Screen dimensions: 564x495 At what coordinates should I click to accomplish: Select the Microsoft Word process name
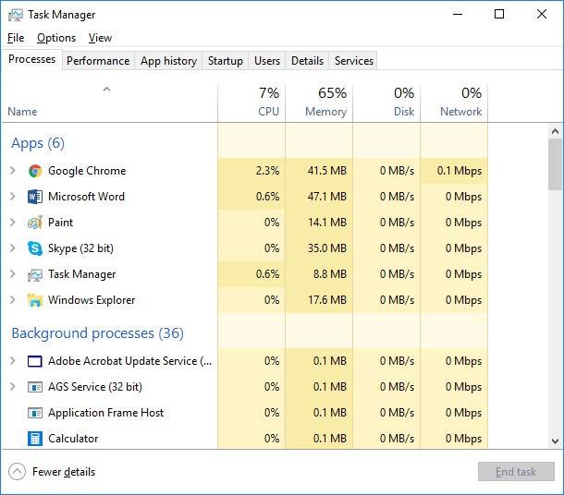pos(86,197)
